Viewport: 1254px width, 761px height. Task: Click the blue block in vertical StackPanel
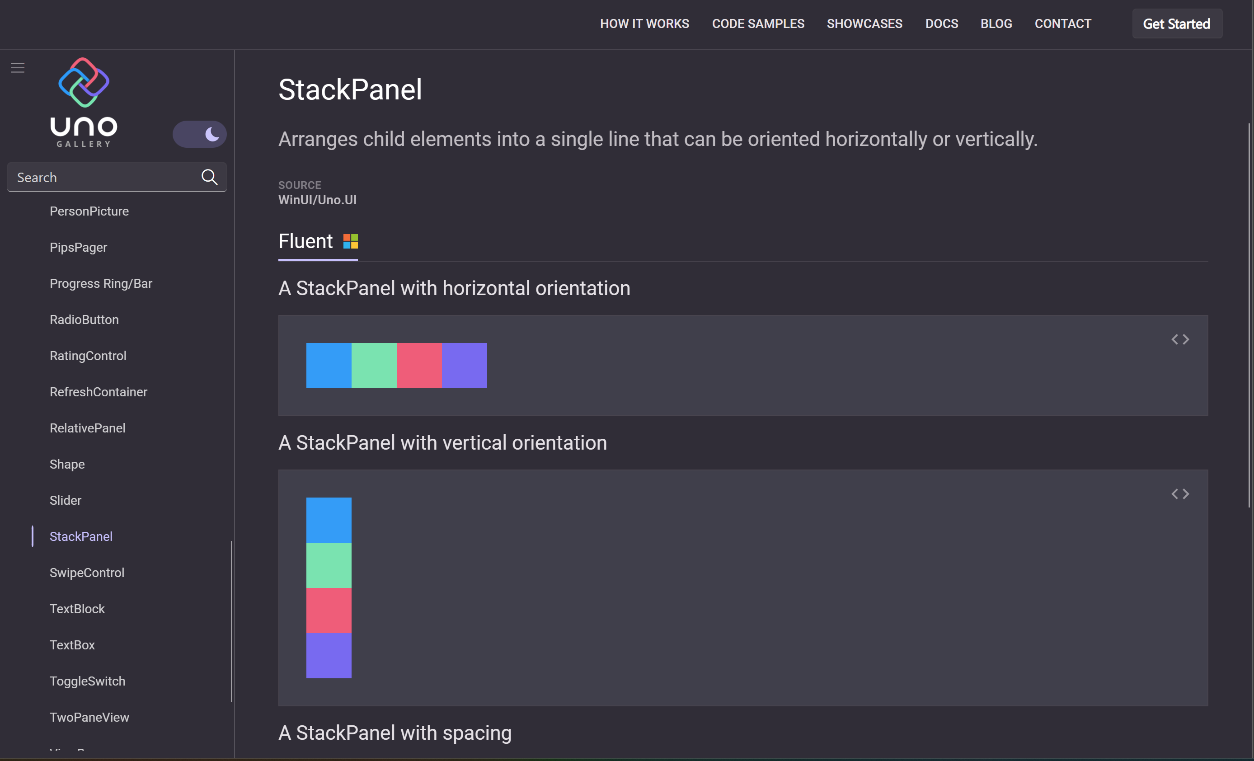point(329,520)
